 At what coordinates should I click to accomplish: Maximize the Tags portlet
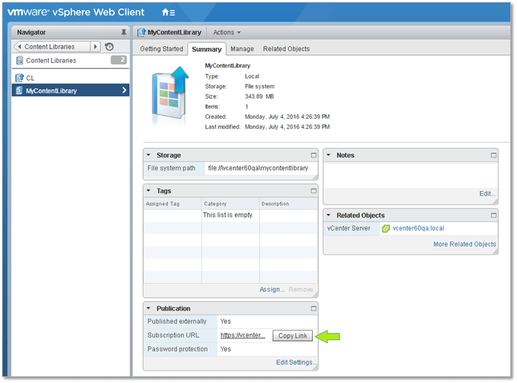(x=314, y=191)
